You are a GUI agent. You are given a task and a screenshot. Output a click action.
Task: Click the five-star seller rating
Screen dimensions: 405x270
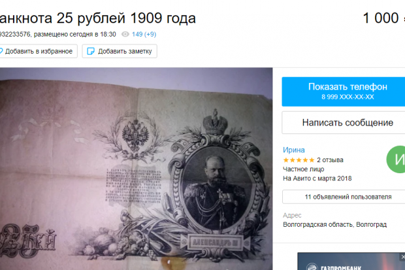point(299,160)
